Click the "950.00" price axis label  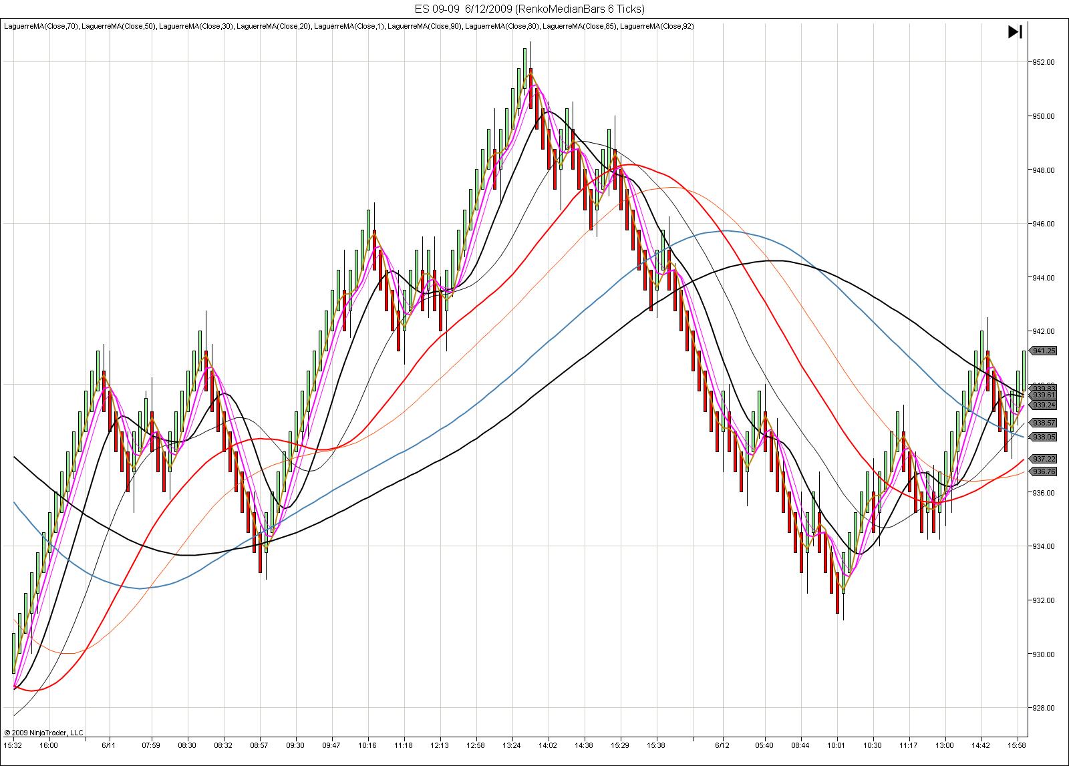pos(1044,116)
